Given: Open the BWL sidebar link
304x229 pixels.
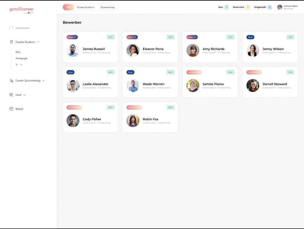Looking at the screenshot, I should (x=18, y=52).
